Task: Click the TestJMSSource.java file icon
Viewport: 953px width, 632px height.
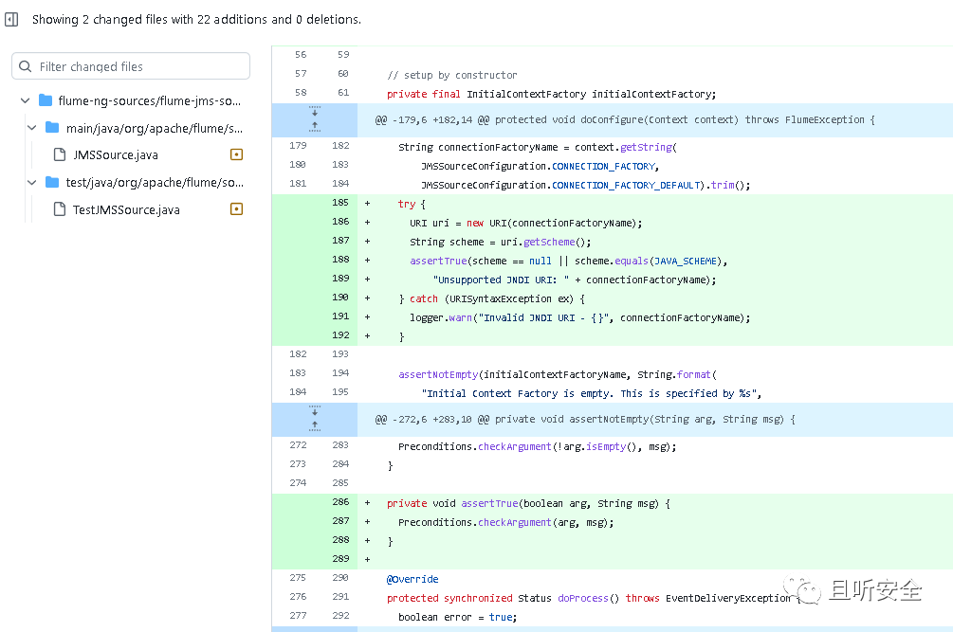Action: (60, 209)
